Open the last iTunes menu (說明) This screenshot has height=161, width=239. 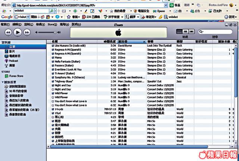76,24
